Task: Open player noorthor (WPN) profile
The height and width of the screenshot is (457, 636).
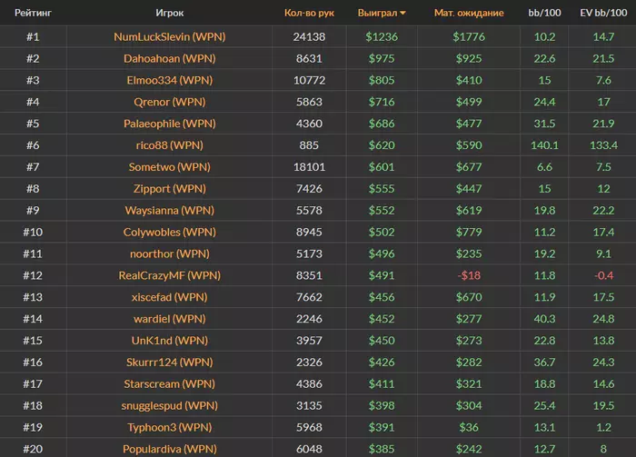Action: point(170,253)
